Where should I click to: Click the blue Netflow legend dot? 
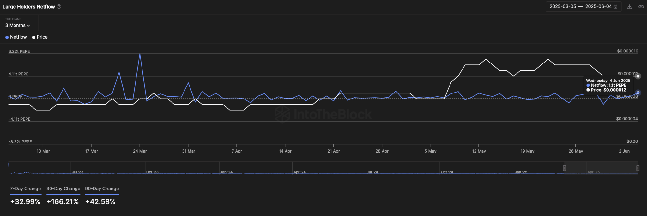click(7, 37)
